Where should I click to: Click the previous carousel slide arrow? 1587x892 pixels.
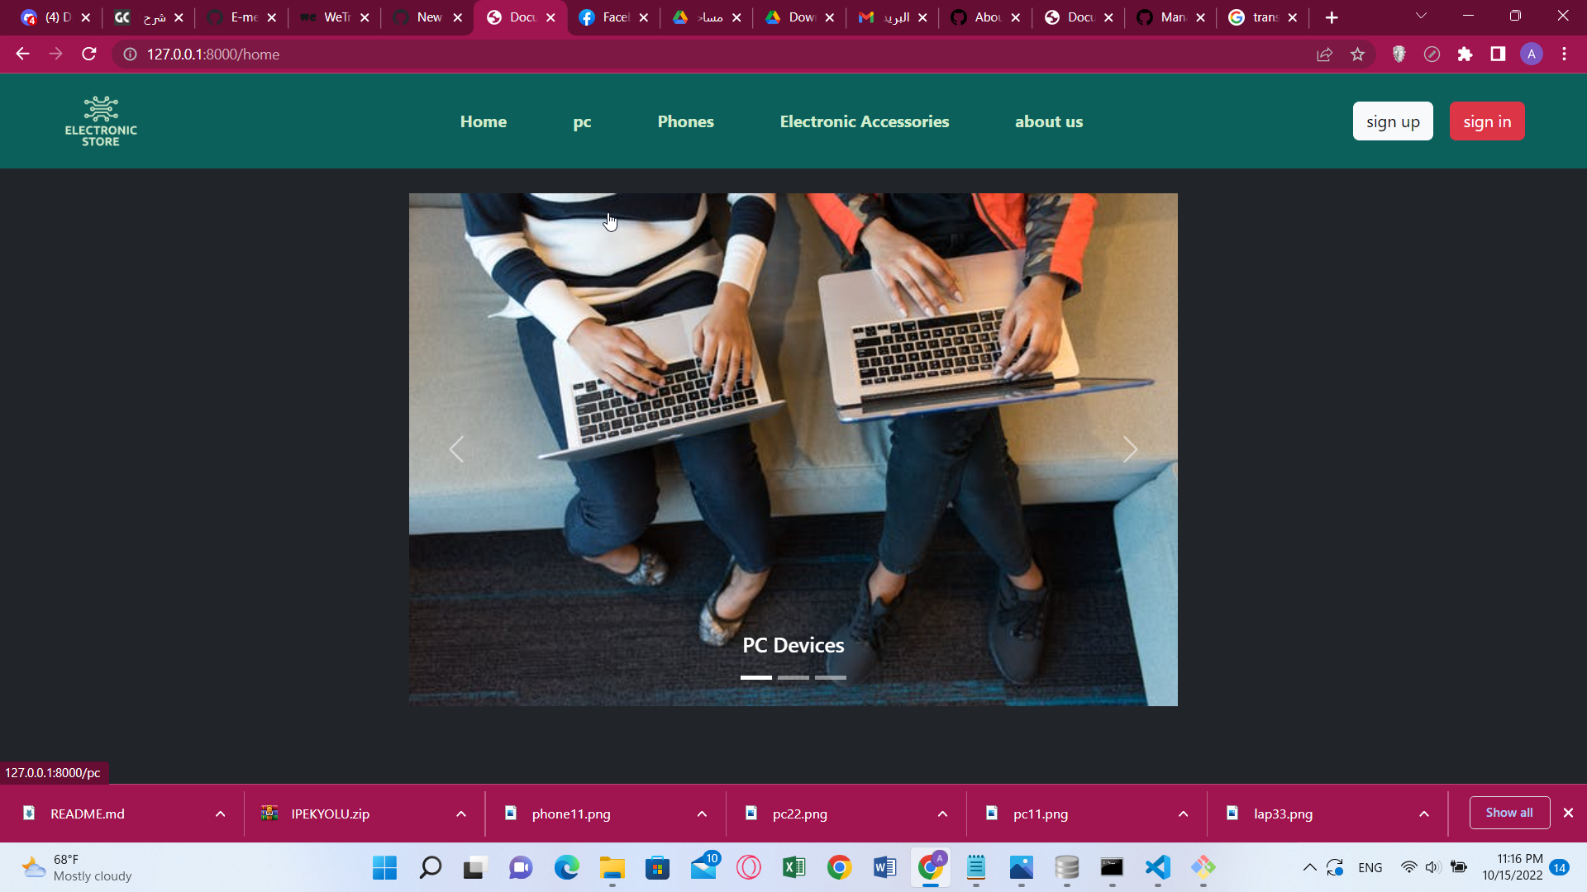[456, 449]
